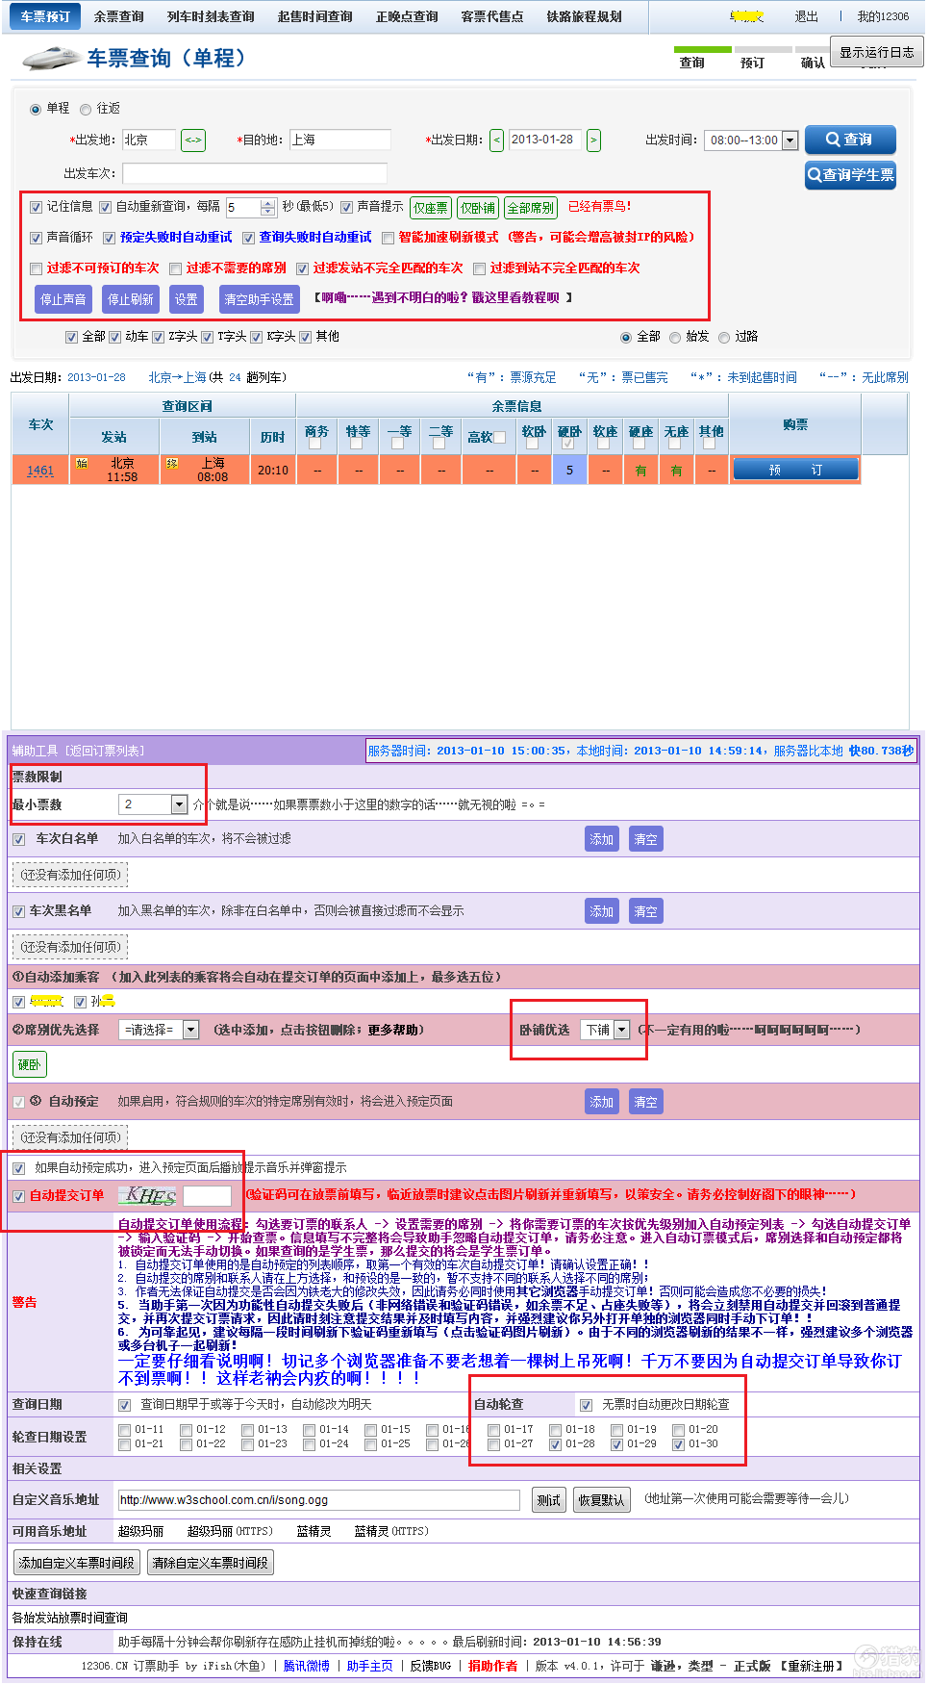Open 出发时间 time range dropdown
Image resolution: width=928 pixels, height=1684 pixels.
pos(751,140)
